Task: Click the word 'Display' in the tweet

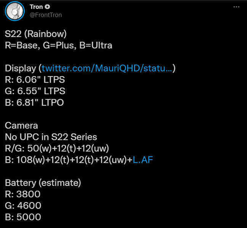Action: click(x=21, y=68)
